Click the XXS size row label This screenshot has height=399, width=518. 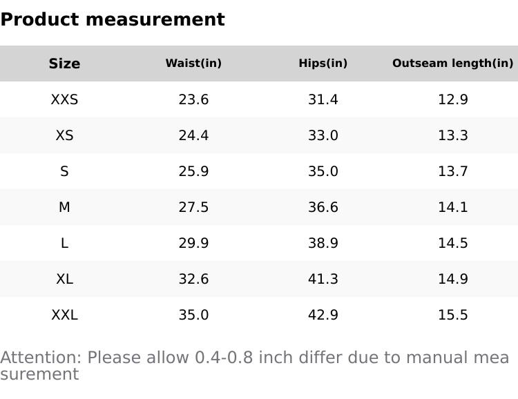point(64,99)
